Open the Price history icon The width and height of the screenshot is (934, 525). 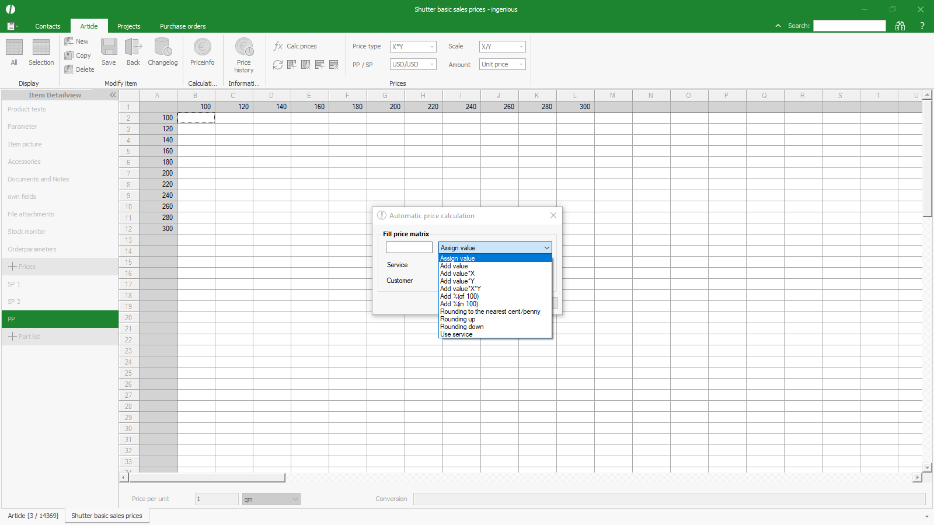click(244, 47)
